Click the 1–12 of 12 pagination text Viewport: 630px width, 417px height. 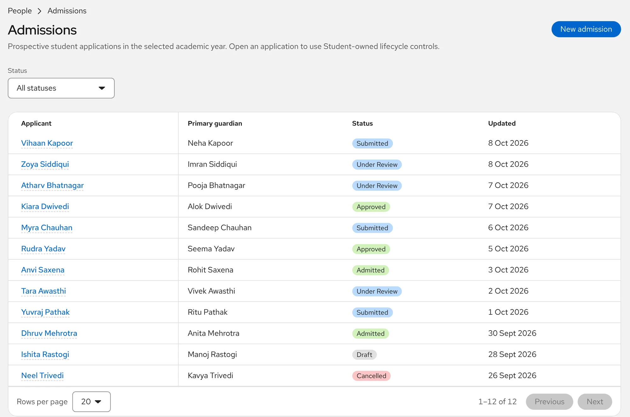pyautogui.click(x=497, y=402)
